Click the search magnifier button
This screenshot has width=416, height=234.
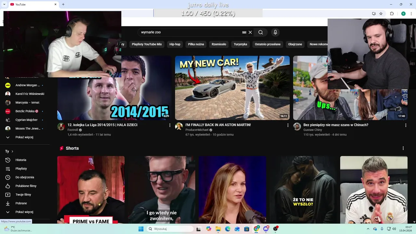(261, 32)
